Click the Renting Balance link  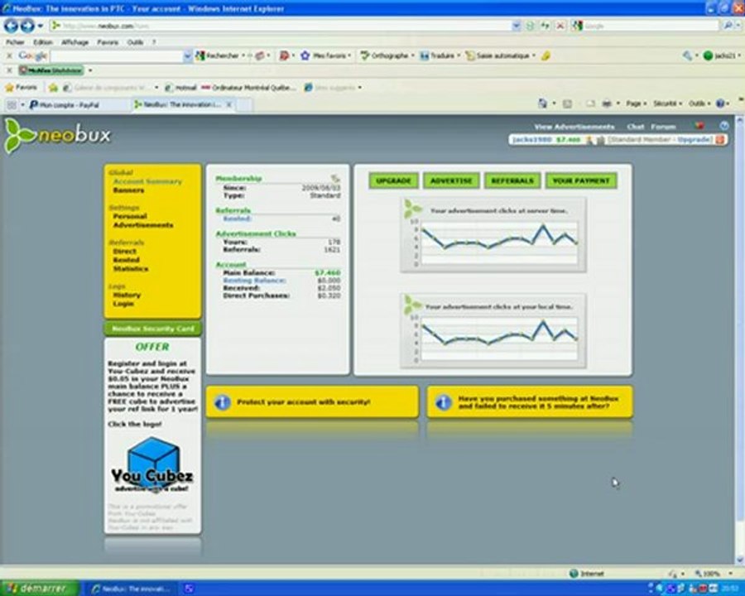coord(254,281)
